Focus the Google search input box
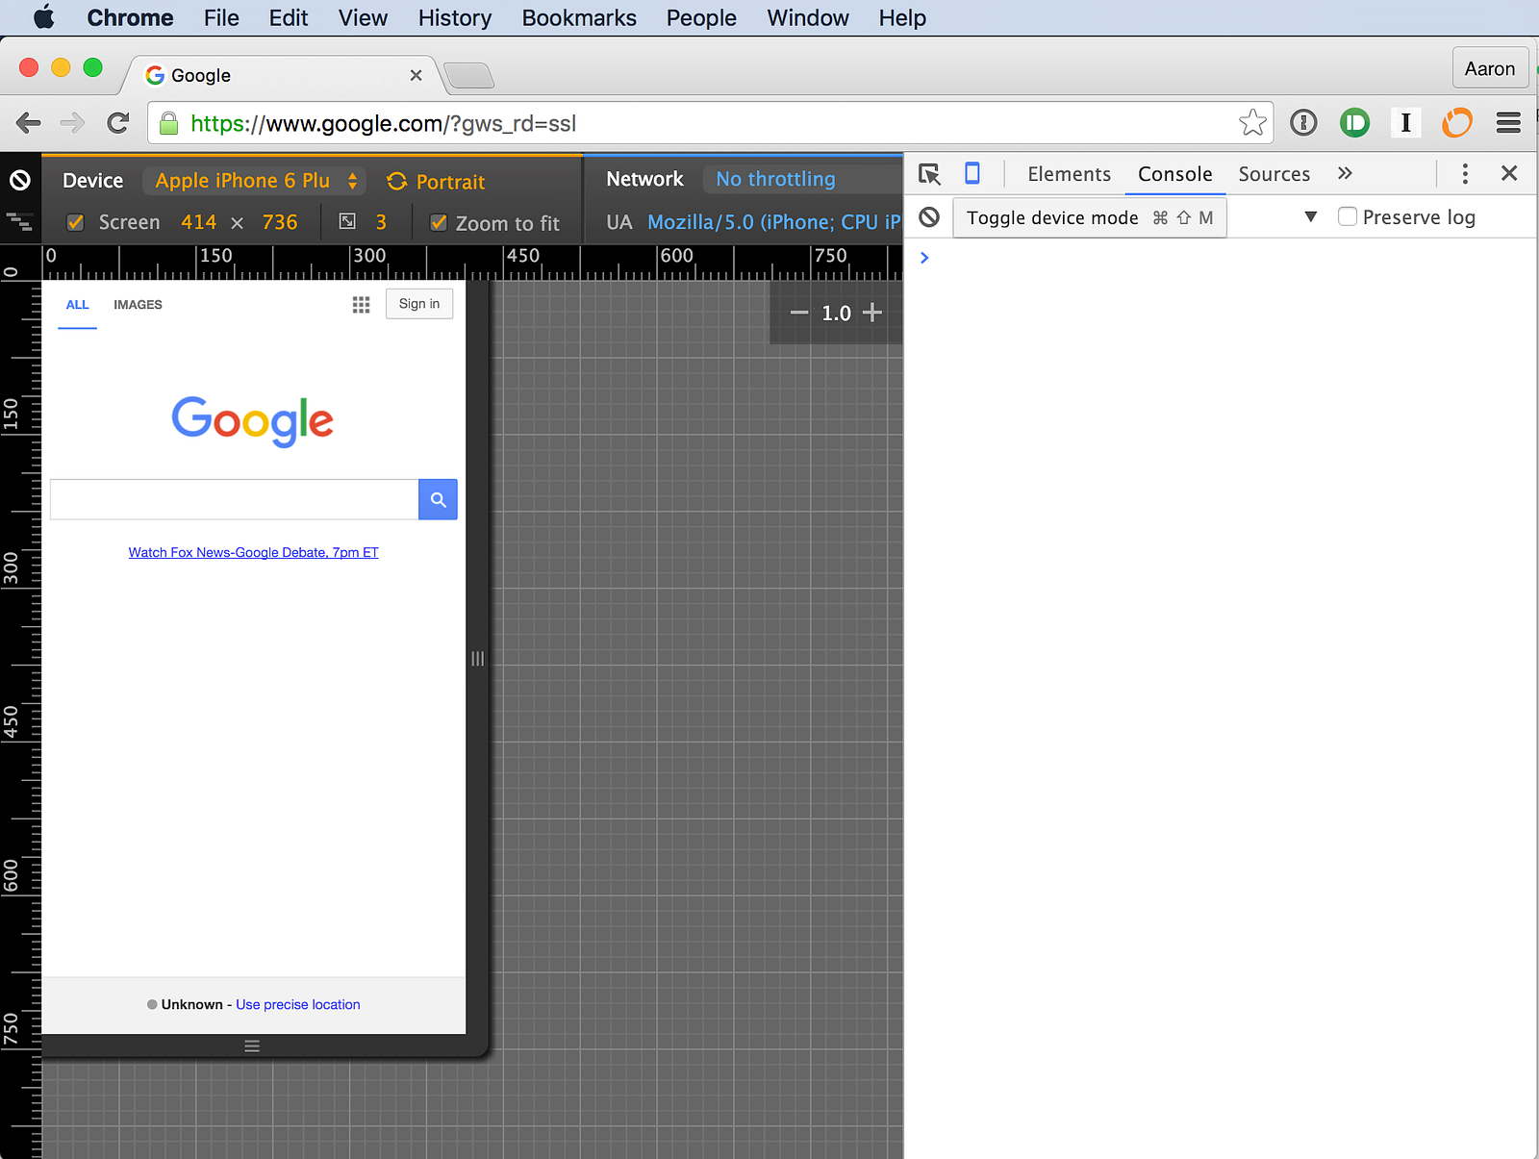This screenshot has width=1539, height=1159. click(x=234, y=499)
